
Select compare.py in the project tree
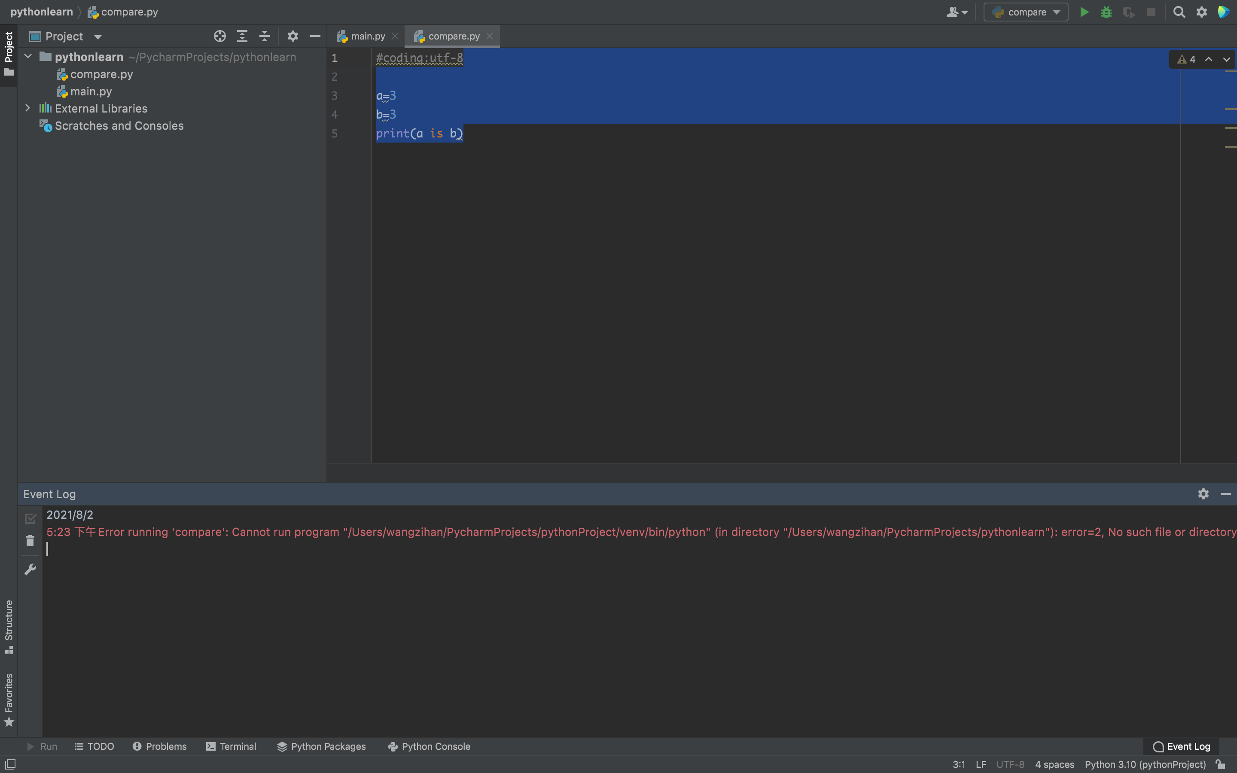tap(95, 74)
